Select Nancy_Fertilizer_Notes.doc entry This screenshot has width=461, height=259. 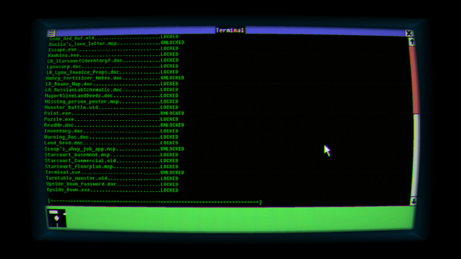pos(115,78)
